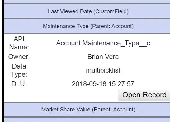Select the multipicklist data type value
Screen dimensions: 170x122
[103, 70]
